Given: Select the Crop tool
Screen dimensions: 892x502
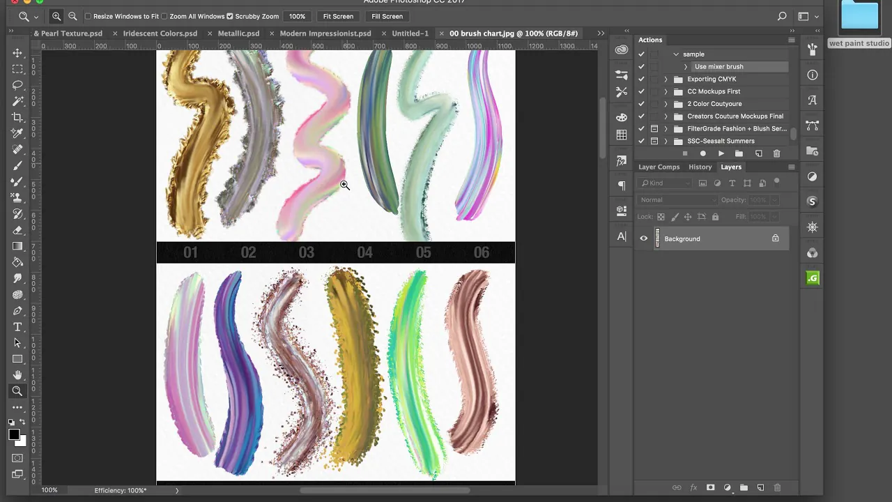Looking at the screenshot, I should [x=17, y=117].
